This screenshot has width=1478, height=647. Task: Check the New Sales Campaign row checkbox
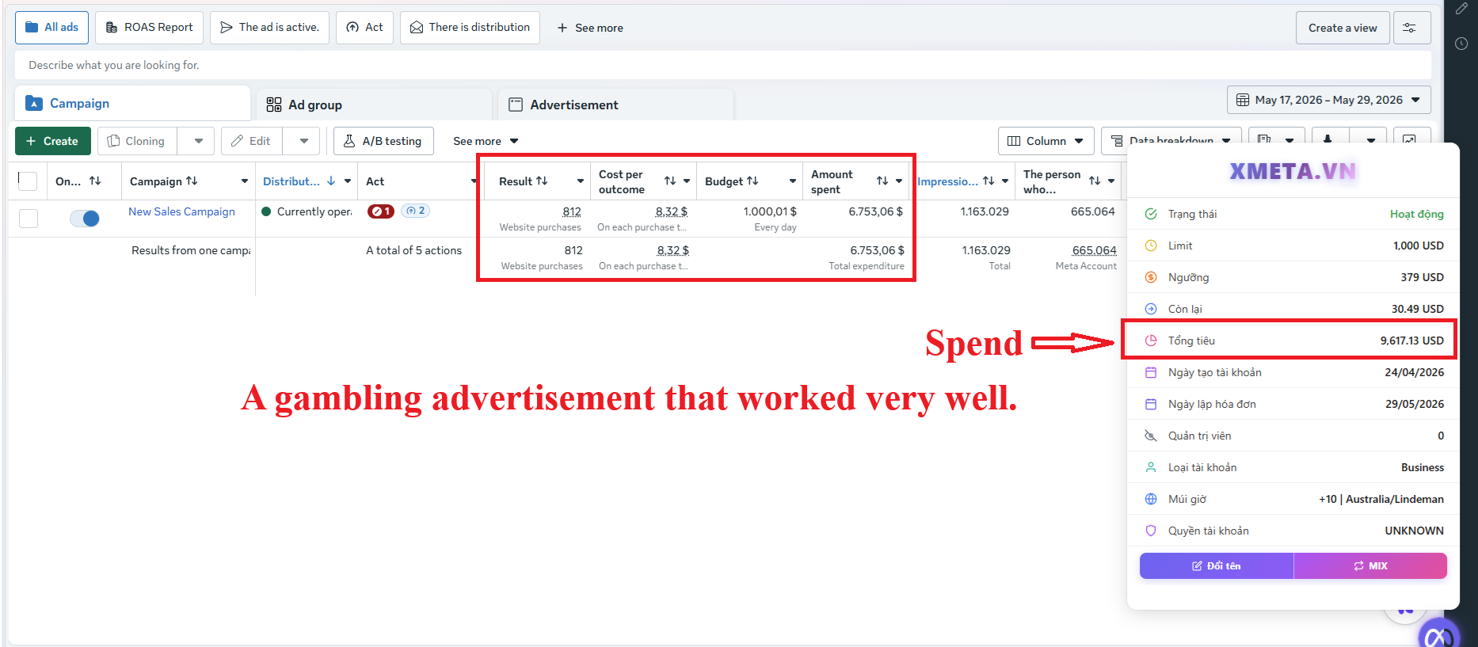[x=29, y=219]
